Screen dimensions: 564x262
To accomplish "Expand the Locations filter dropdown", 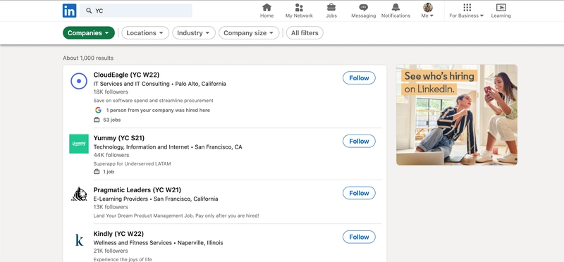I will tap(145, 32).
